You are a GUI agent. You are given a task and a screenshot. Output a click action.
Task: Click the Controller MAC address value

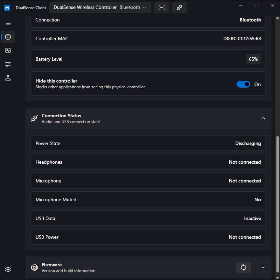click(242, 39)
